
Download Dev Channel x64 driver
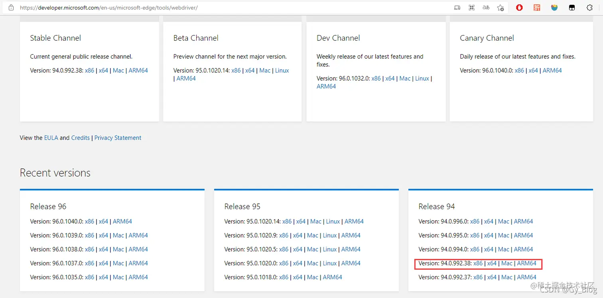click(x=390, y=78)
